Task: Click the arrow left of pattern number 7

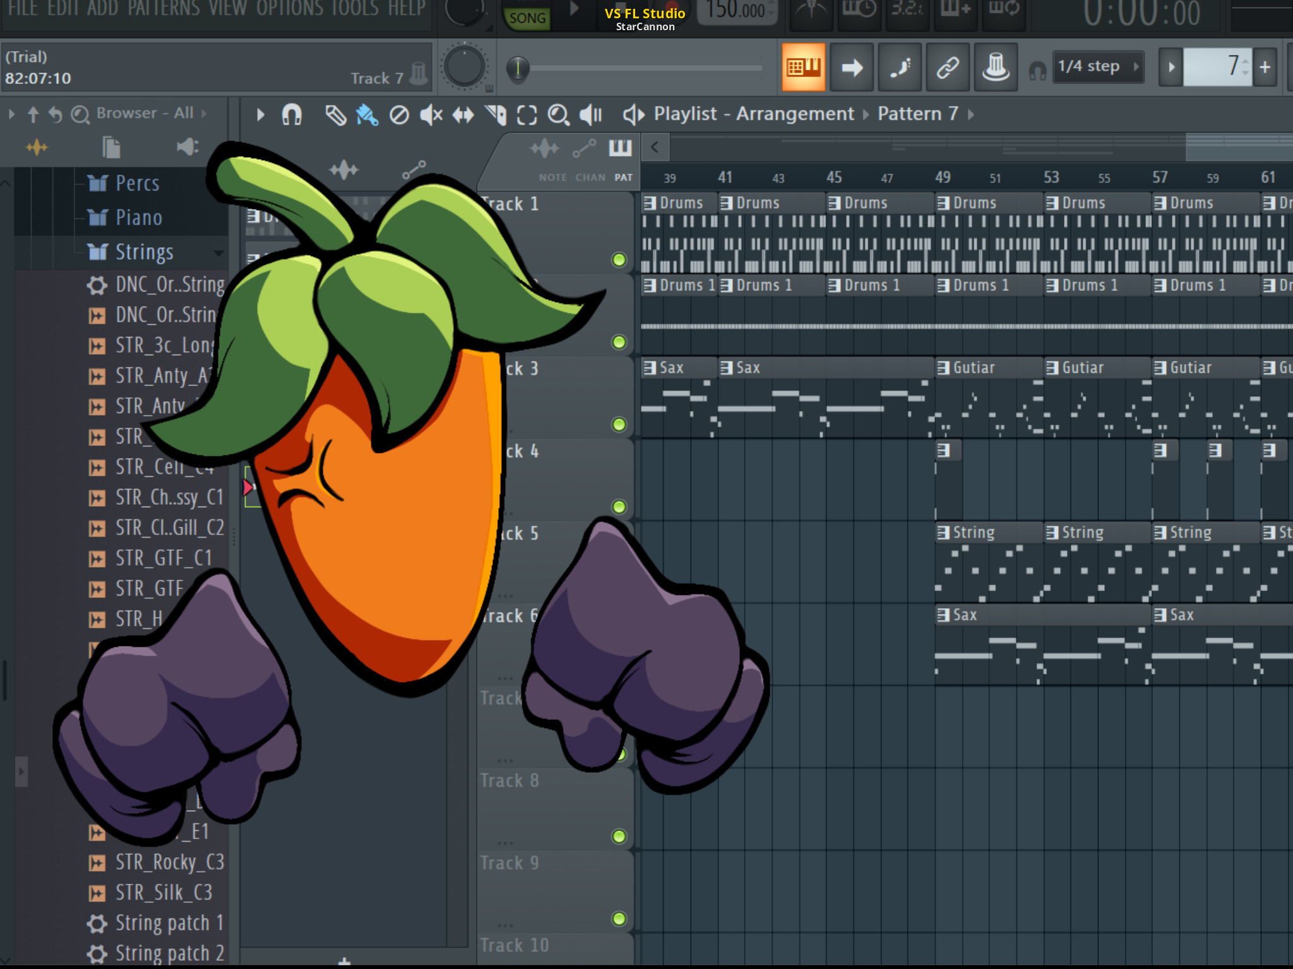Action: [x=1171, y=67]
